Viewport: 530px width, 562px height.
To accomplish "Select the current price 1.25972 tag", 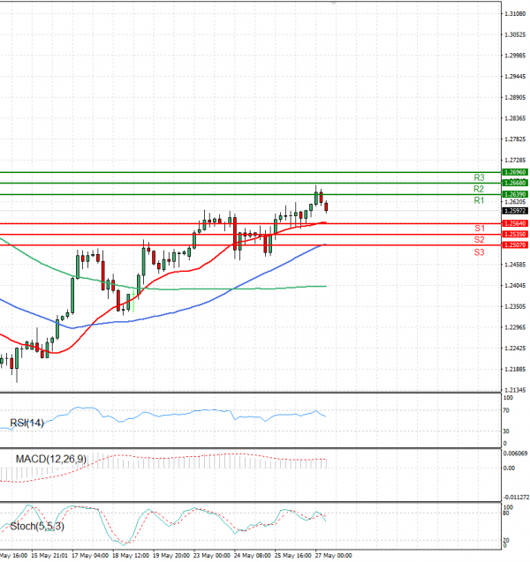I will click(x=515, y=211).
